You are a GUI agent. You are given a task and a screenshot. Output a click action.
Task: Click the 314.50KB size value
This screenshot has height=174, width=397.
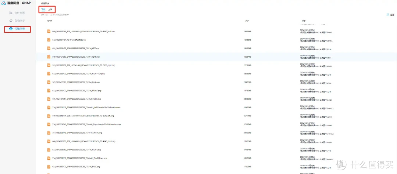pos(247,108)
